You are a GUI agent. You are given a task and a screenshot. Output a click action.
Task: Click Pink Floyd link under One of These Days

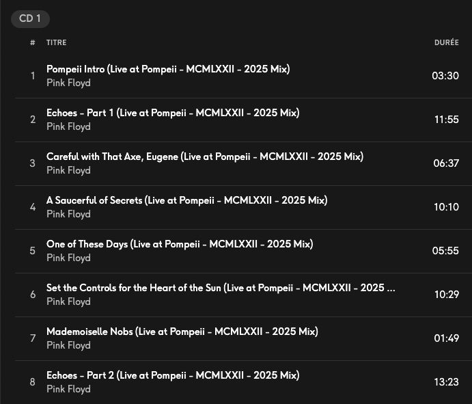click(68, 258)
